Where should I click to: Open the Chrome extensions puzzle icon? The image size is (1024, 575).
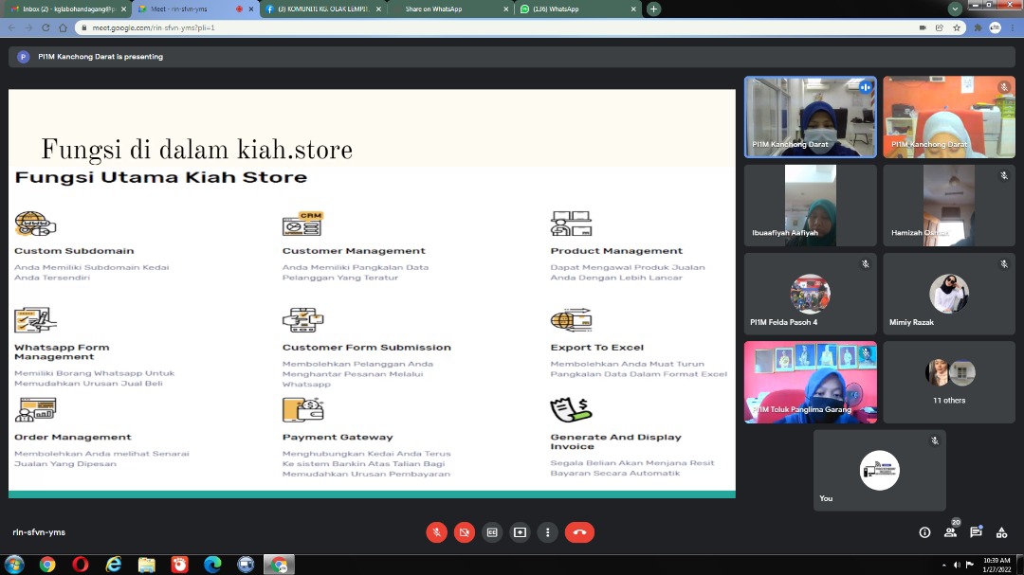tap(978, 27)
